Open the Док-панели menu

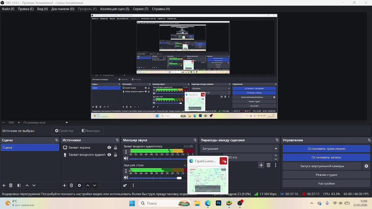tap(63, 9)
